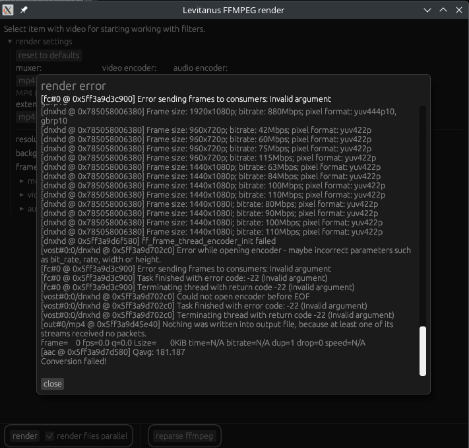
Task: Click the 'Could not open encoder before EOF' line
Action: [175, 297]
